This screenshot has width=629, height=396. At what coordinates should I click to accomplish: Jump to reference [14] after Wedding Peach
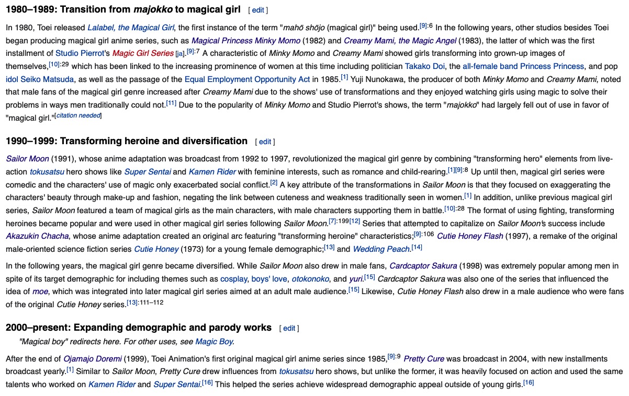pos(417,247)
